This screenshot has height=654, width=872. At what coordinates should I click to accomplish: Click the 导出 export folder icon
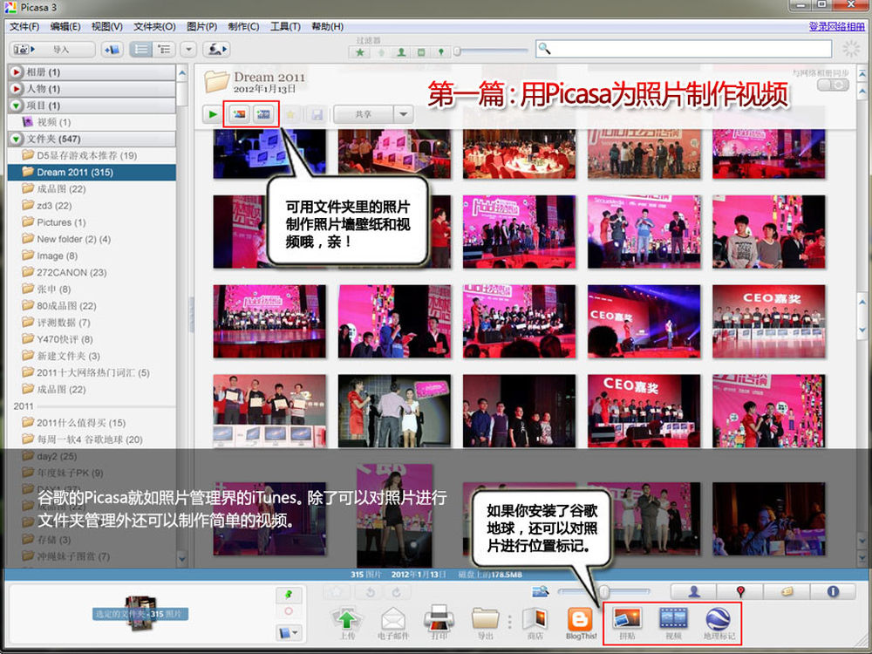(485, 618)
